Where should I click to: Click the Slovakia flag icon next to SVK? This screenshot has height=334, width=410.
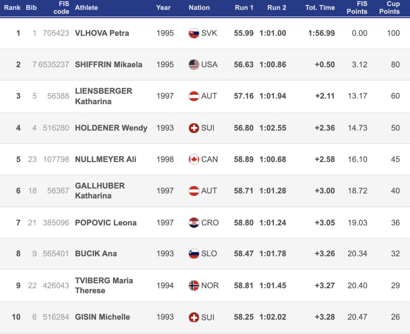coord(194,33)
